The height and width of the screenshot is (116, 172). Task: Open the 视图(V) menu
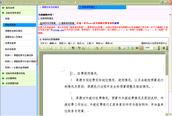[63, 43]
